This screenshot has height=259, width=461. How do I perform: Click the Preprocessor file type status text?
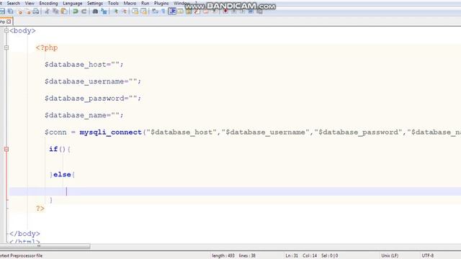tap(21, 255)
